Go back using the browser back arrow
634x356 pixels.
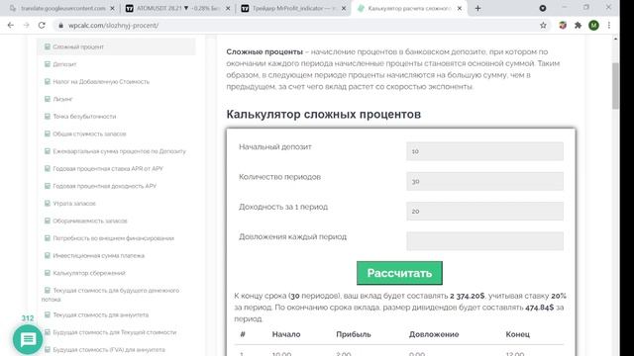pyautogui.click(x=11, y=25)
